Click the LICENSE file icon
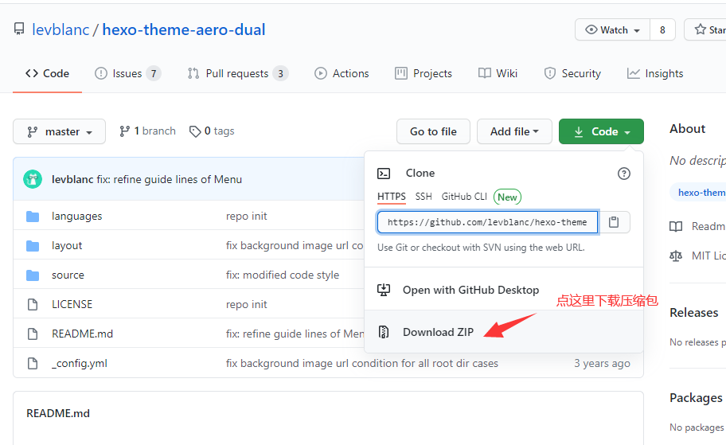Viewport: 726px width, 445px height. (x=33, y=304)
